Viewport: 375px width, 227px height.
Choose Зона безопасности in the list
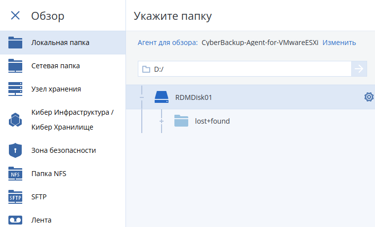pyautogui.click(x=63, y=150)
